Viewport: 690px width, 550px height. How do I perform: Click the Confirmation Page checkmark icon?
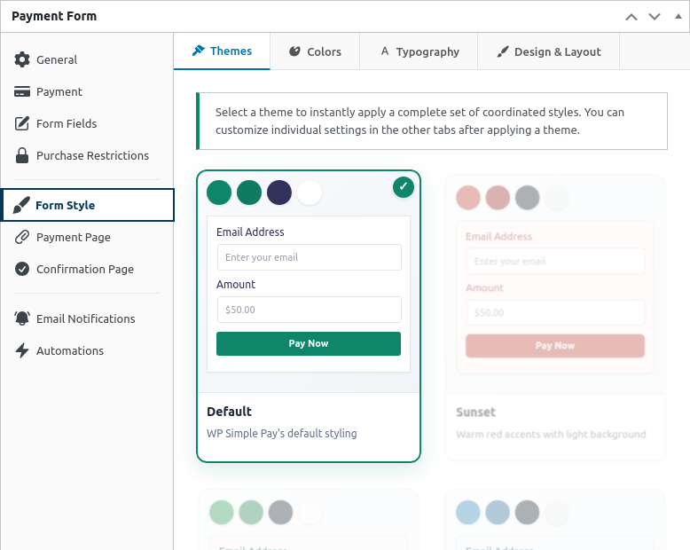coord(22,269)
